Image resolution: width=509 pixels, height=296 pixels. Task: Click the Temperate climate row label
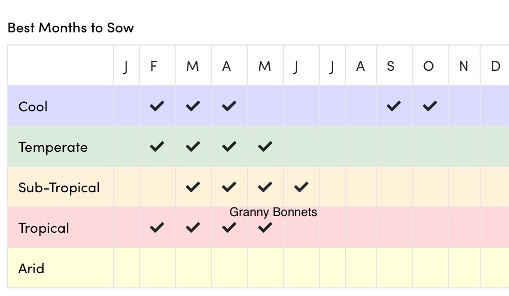(x=53, y=147)
